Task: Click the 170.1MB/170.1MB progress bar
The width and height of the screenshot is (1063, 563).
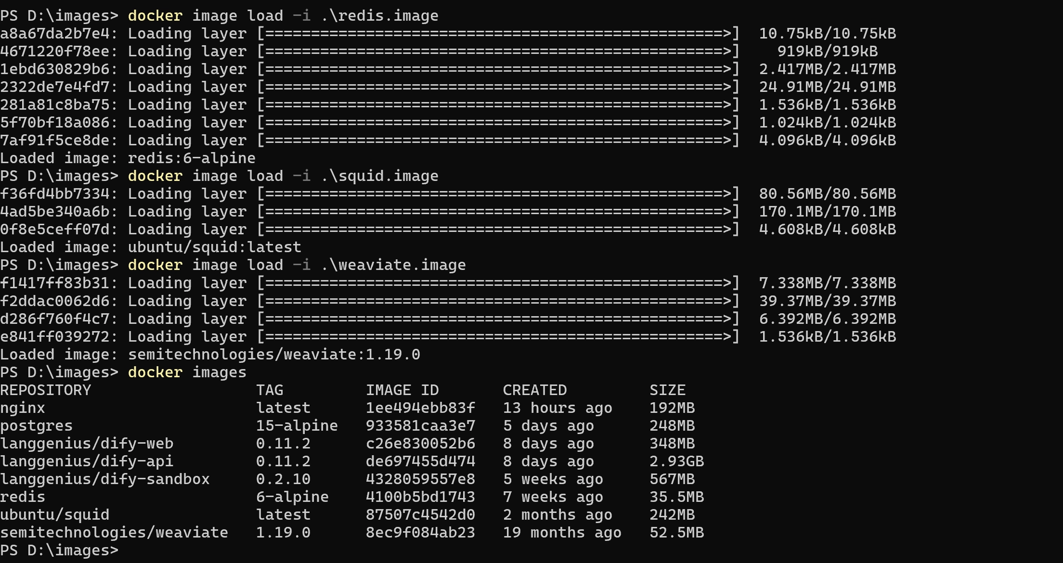Action: 498,212
